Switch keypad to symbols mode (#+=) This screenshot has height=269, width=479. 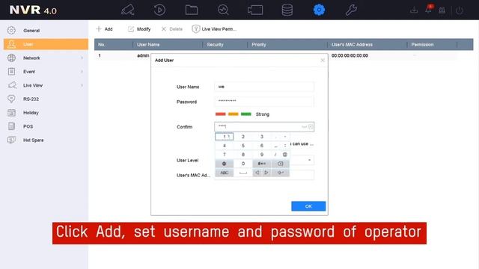(262, 164)
